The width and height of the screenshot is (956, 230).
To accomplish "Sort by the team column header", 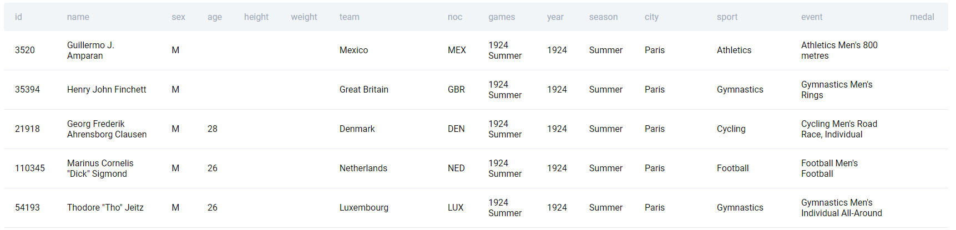I will pyautogui.click(x=350, y=17).
